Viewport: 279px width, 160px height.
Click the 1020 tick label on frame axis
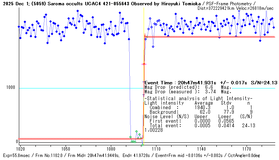click(21, 149)
